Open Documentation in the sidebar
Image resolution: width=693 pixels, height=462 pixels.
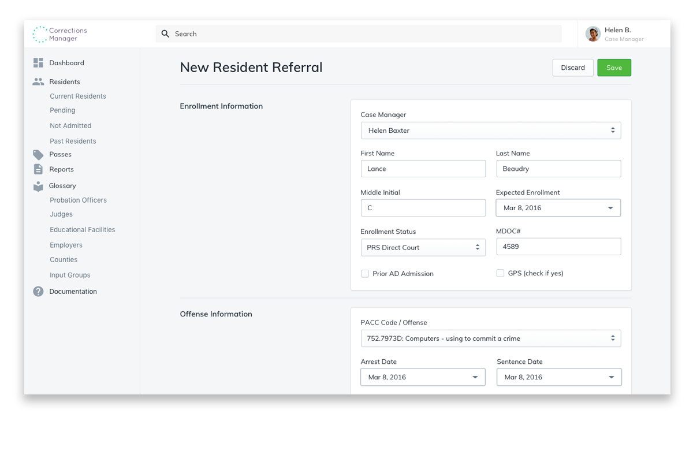(73, 292)
